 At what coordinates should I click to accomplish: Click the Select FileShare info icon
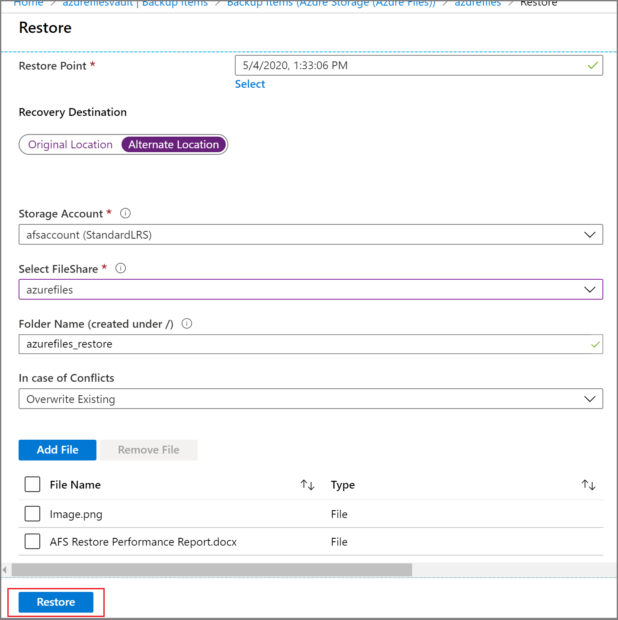[121, 268]
